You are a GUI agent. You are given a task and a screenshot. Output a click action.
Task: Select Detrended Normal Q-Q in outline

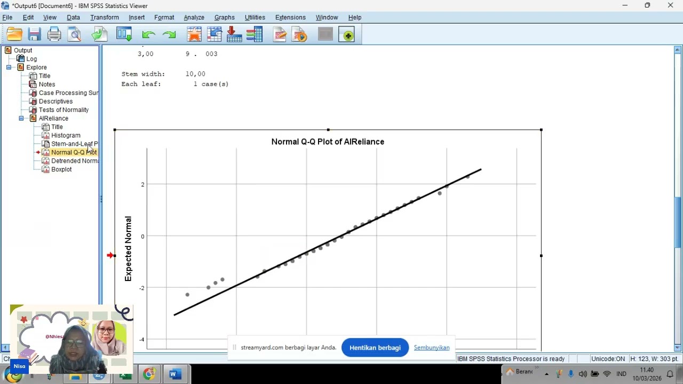[75, 161]
